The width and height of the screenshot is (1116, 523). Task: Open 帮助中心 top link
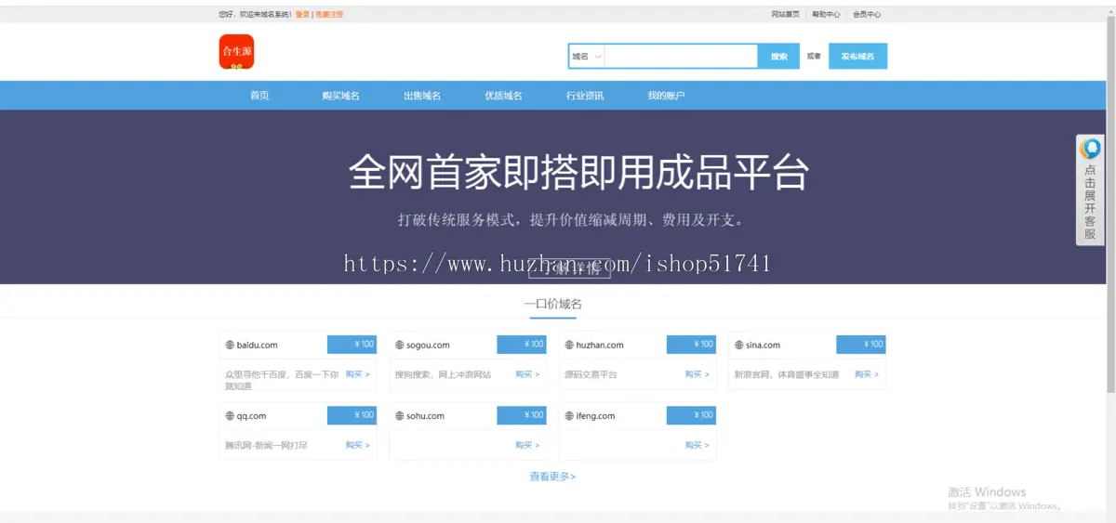tap(826, 14)
